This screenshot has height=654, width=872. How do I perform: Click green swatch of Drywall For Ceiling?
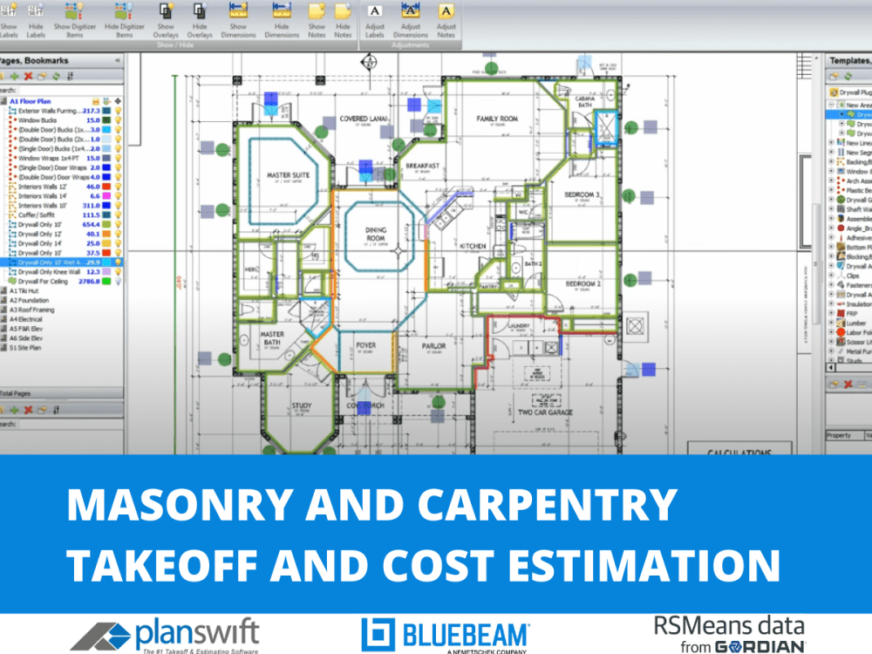click(106, 281)
